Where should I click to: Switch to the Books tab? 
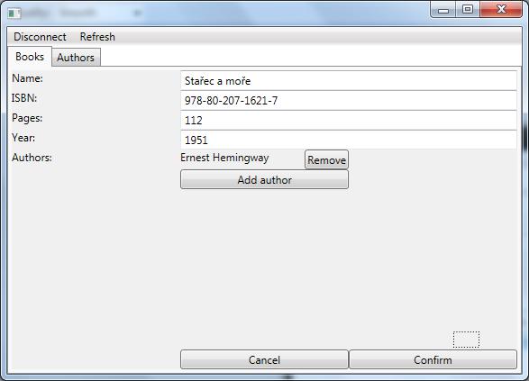pyautogui.click(x=30, y=57)
